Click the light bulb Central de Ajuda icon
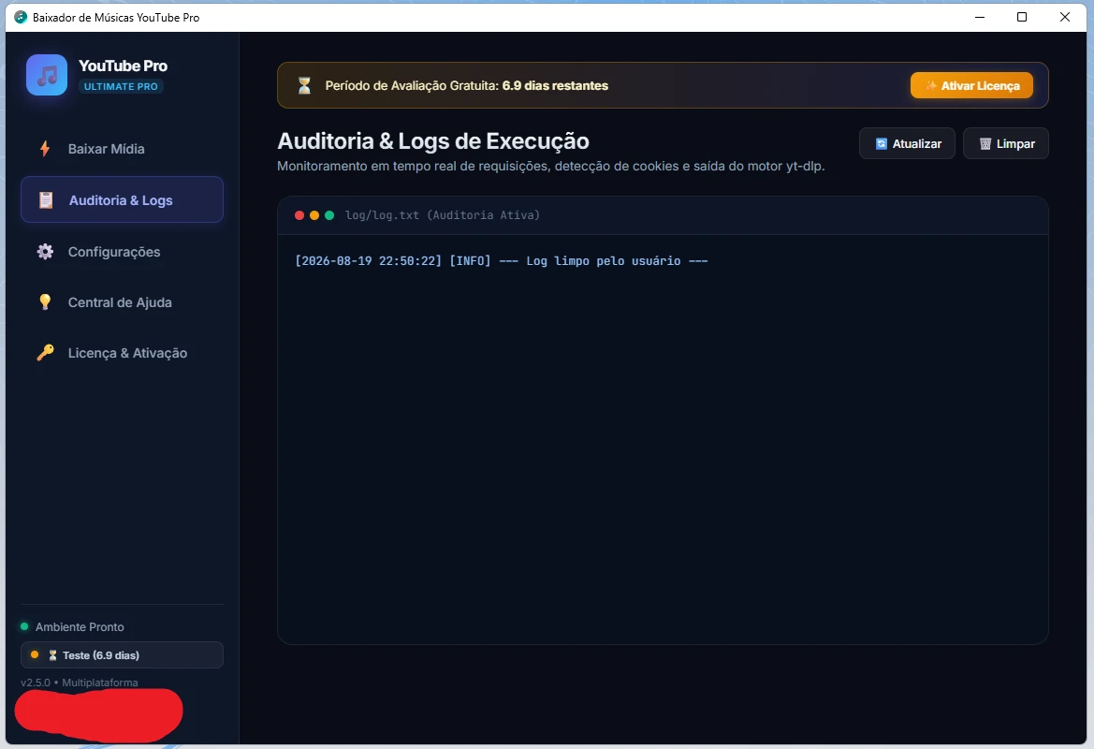Viewport: 1094px width, 749px height. (x=45, y=302)
